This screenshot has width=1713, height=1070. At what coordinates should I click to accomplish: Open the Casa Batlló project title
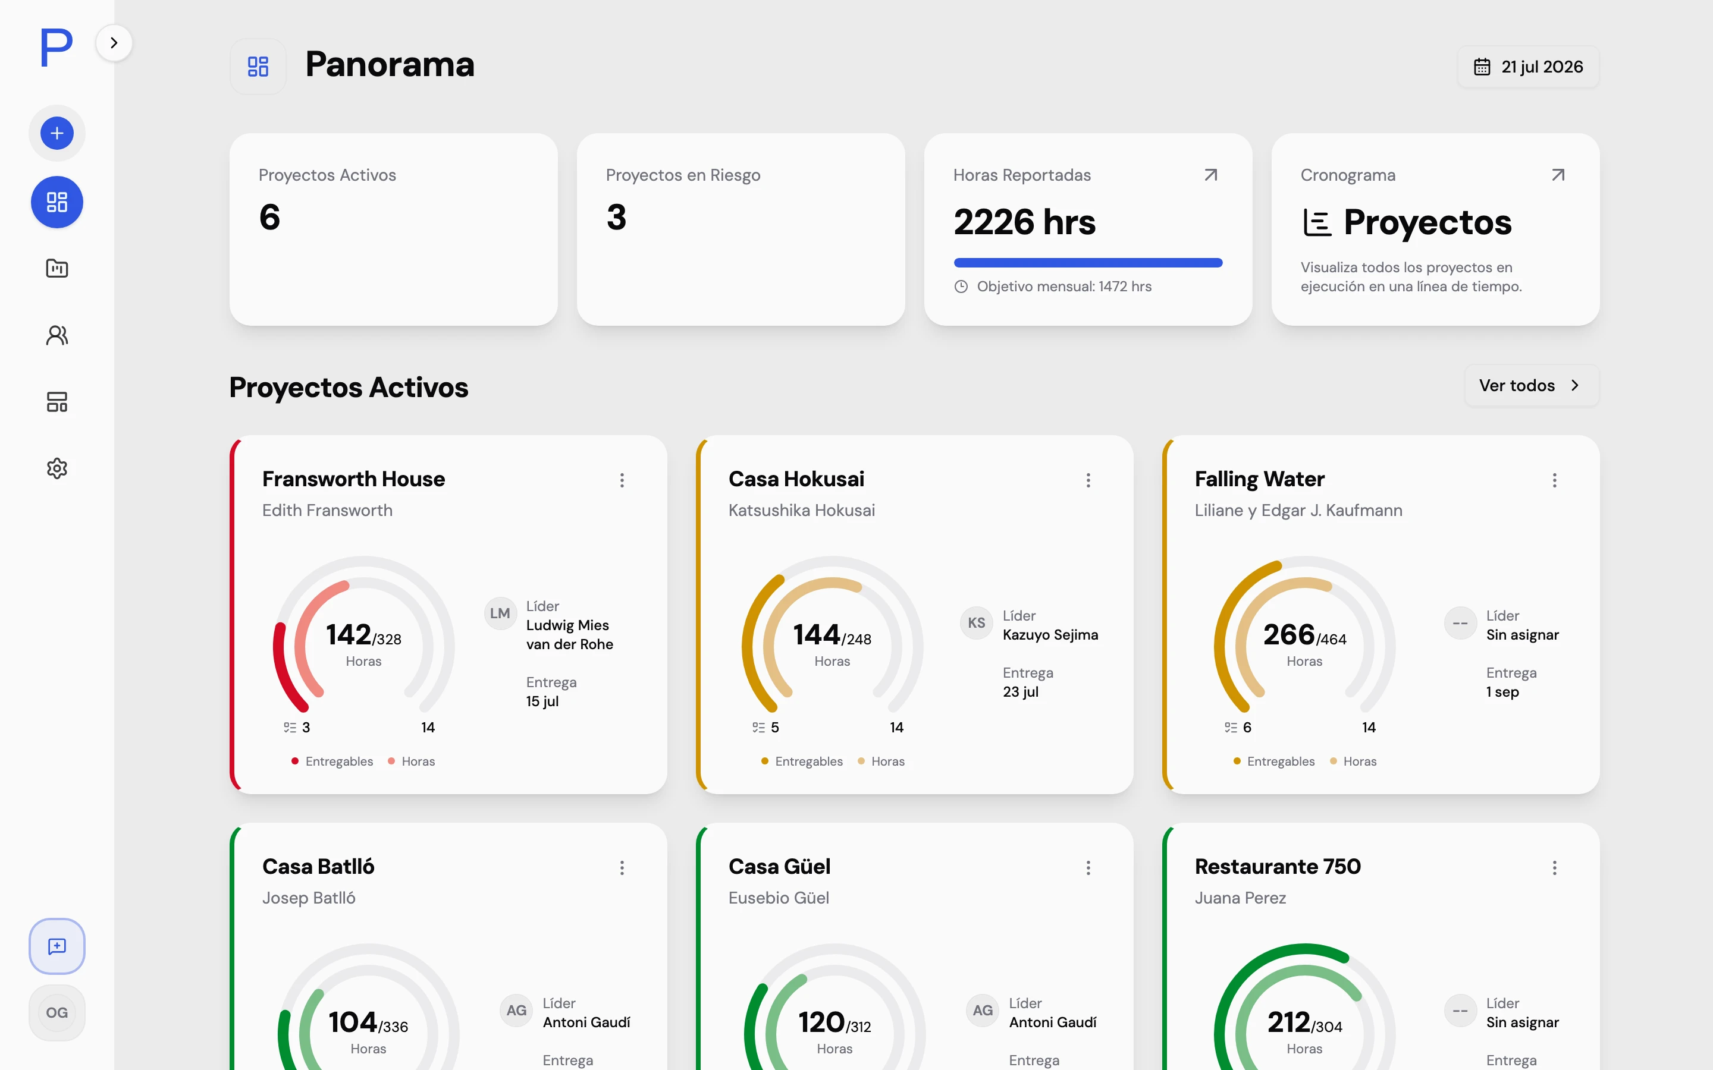tap(319, 866)
